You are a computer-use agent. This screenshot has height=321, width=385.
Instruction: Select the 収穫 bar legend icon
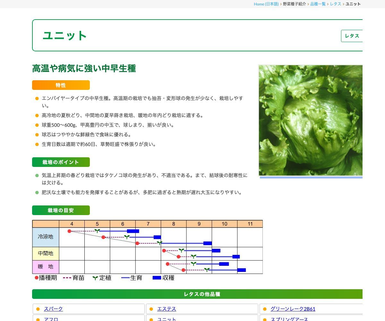[x=157, y=278]
